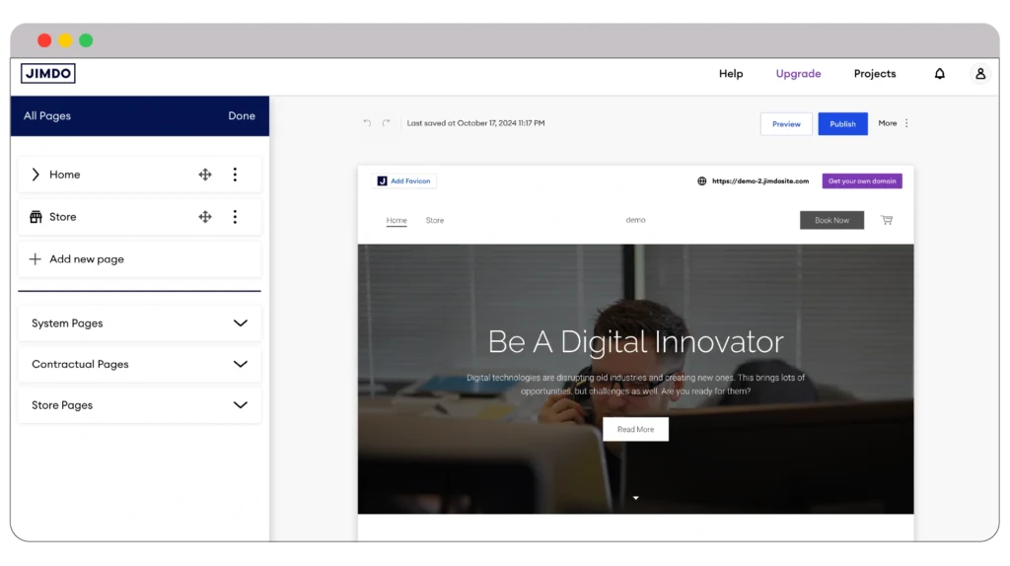1010x566 pixels.
Task: Click the notification bell icon
Action: pyautogui.click(x=939, y=74)
